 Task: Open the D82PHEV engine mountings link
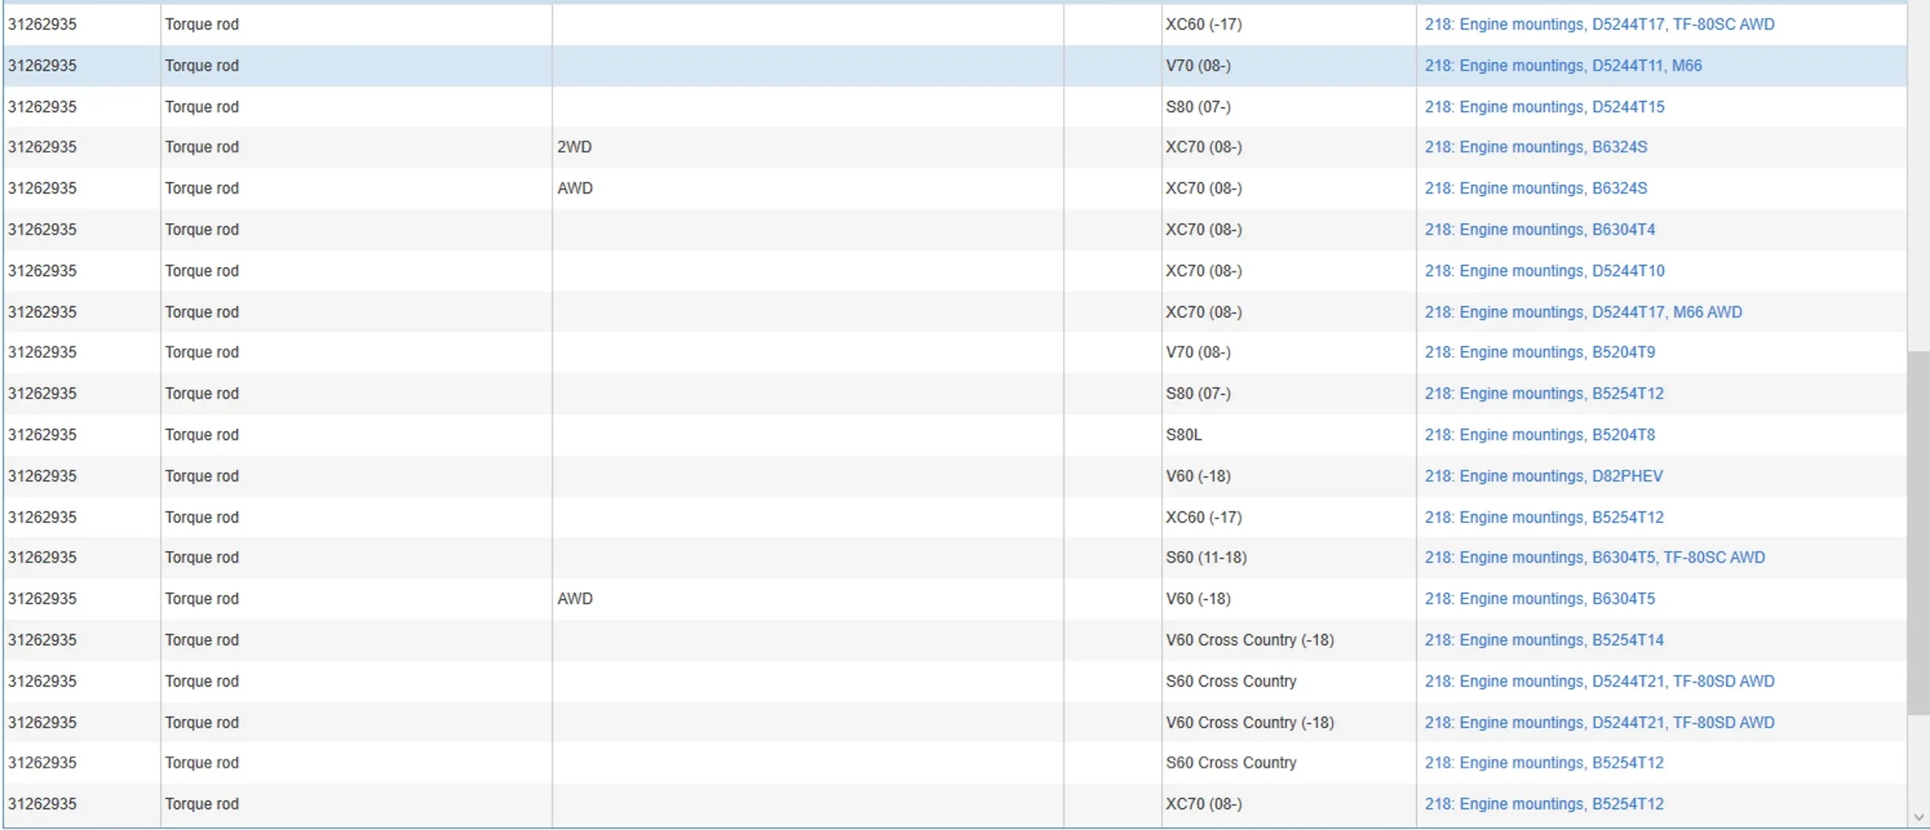coord(1543,477)
